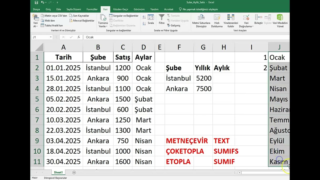320x180 pixels.
Task: Open Veri Modelini Yönet data model
Action: coord(280,21)
